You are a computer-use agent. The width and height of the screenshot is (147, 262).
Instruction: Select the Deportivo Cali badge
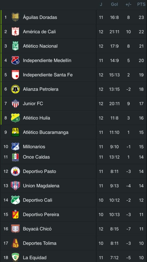16,200
